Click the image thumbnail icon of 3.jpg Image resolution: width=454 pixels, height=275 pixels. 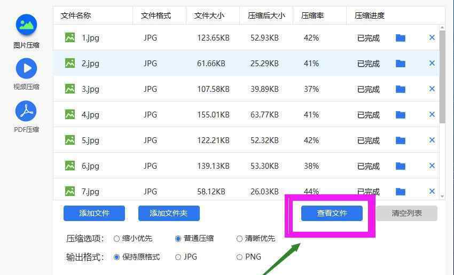point(70,89)
